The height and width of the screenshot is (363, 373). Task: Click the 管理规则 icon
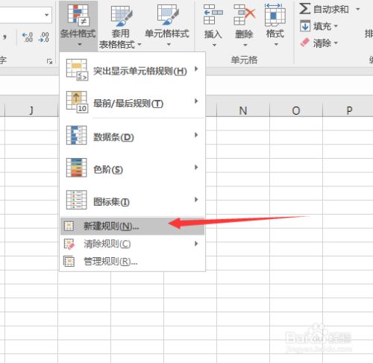[69, 262]
